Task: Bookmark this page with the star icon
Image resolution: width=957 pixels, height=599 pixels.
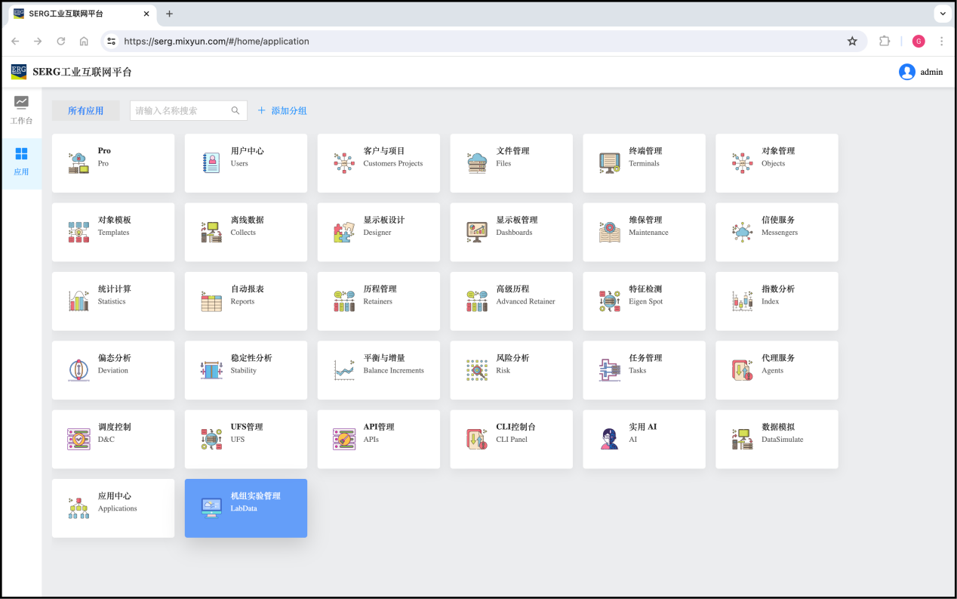Action: pos(852,42)
